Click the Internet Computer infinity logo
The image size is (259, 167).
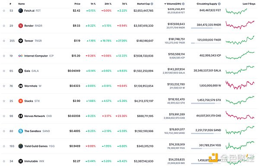pos(21,56)
